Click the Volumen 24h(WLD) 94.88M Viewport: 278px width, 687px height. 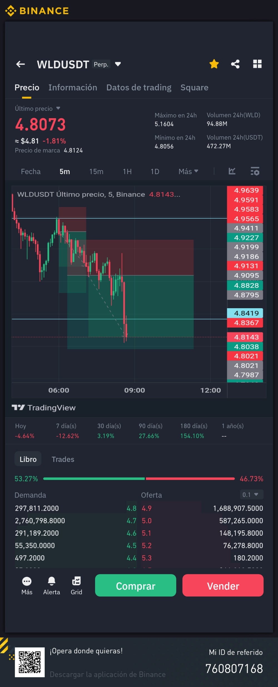point(217,124)
